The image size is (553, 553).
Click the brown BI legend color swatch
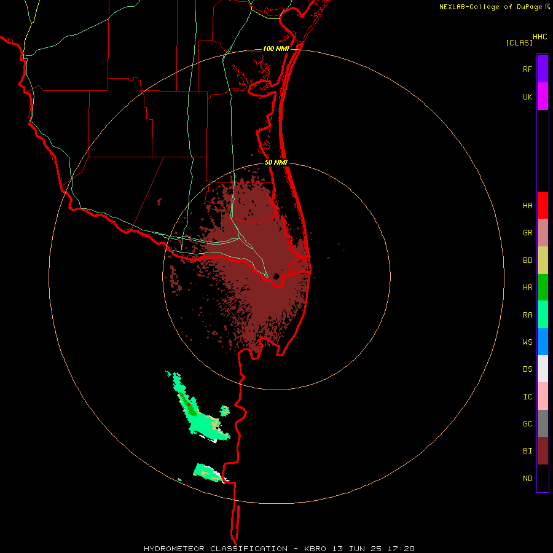click(x=543, y=451)
